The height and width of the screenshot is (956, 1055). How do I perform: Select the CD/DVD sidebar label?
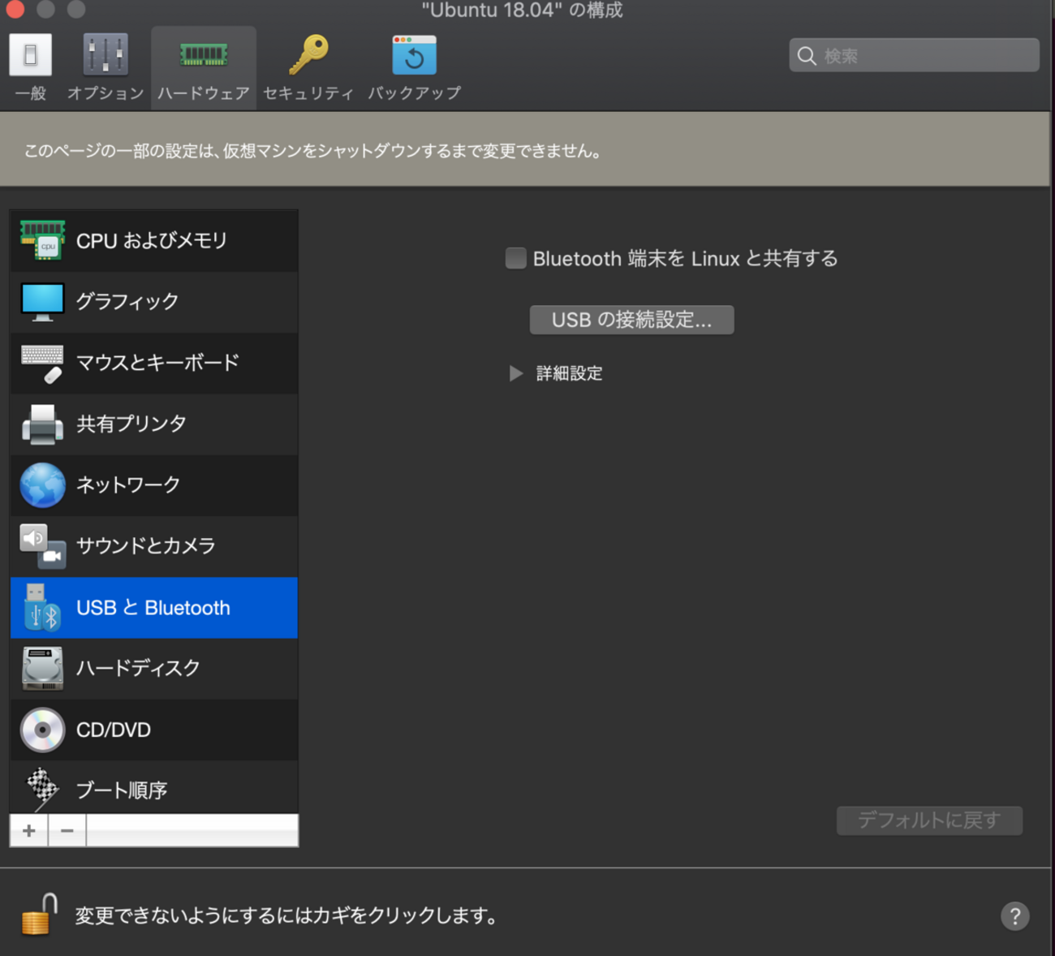(114, 730)
